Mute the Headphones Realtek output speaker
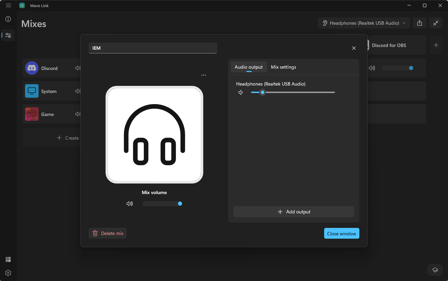The height and width of the screenshot is (281, 448). click(x=241, y=92)
